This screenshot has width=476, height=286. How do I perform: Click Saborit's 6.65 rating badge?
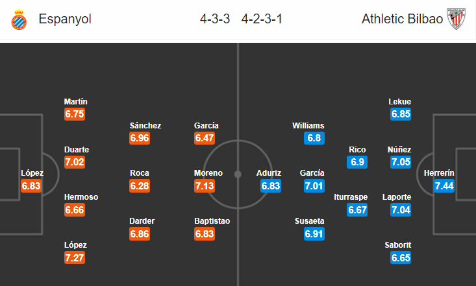401,258
